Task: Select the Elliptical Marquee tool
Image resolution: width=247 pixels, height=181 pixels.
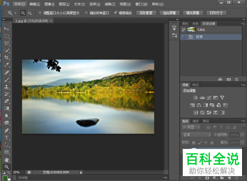Action: pos(6,36)
